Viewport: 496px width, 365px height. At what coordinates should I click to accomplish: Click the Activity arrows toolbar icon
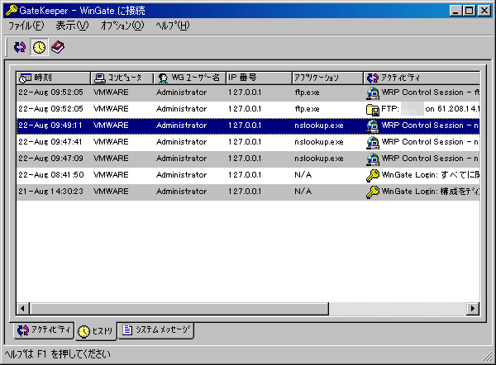pos(20,47)
